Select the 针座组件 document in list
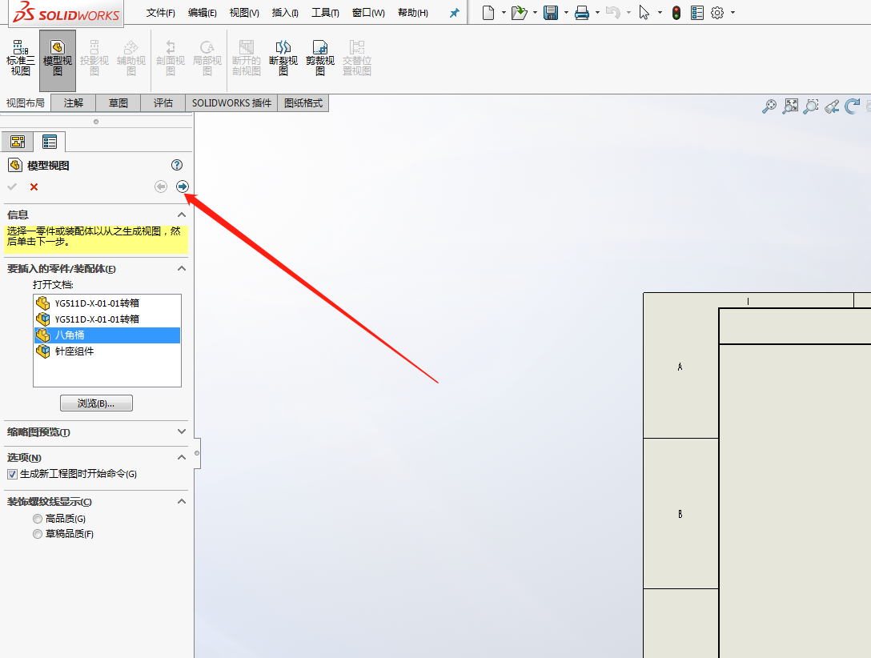The height and width of the screenshot is (658, 871). pos(107,351)
